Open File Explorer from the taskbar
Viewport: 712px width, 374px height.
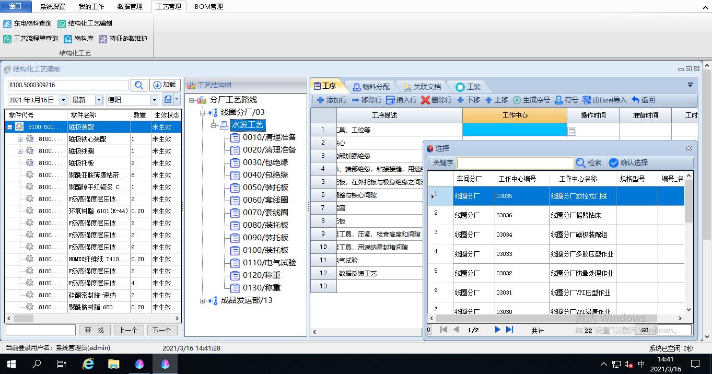114,364
